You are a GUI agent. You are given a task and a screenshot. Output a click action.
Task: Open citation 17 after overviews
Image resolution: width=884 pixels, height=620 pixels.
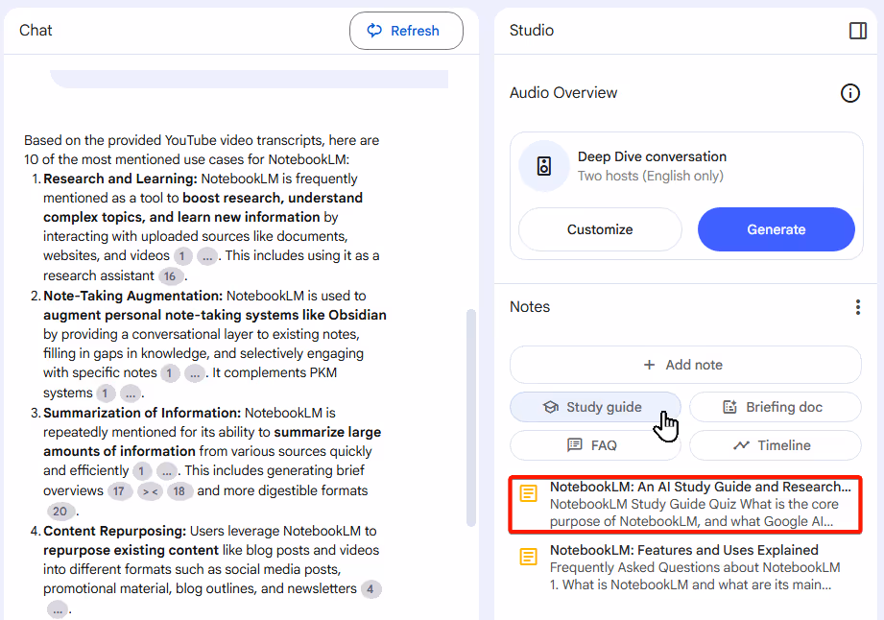click(119, 491)
